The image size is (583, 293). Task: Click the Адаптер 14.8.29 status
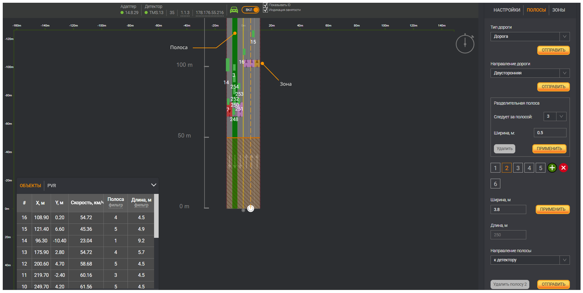click(129, 13)
